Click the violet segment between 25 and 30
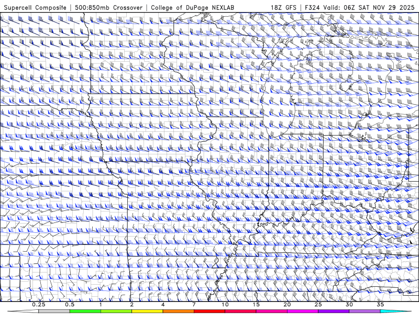This screenshot has height=314, width=419. pyautogui.click(x=334, y=311)
